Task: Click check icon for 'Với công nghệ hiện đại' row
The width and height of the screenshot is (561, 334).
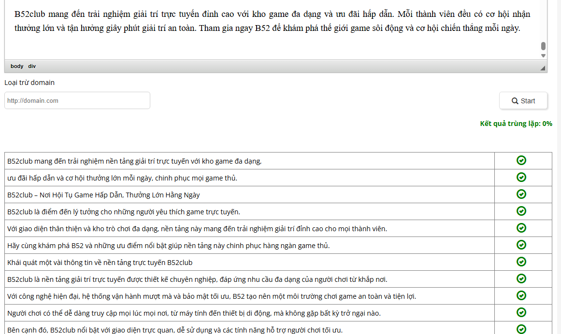Action: point(521,295)
